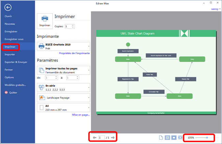
Task: Go to next page arrow
Action: 113,138
